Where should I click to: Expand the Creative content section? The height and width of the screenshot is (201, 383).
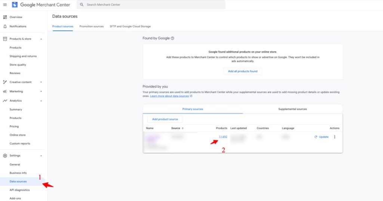pos(41,82)
